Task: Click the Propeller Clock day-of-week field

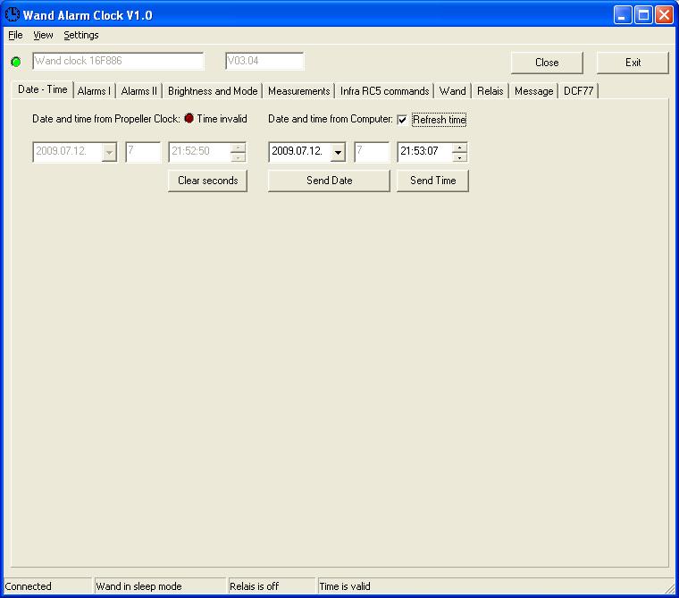Action: [143, 152]
